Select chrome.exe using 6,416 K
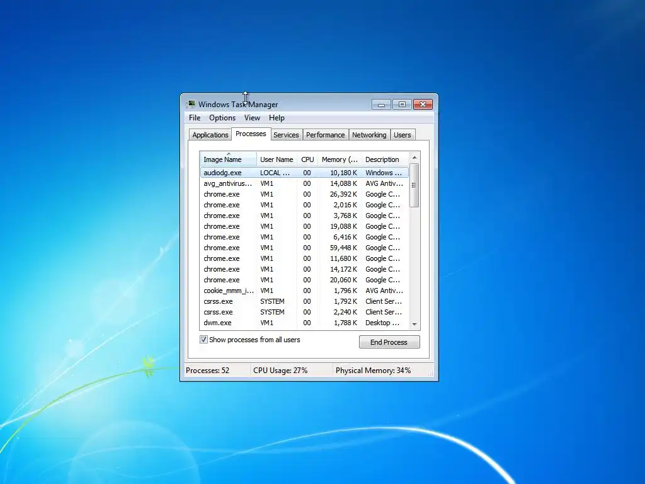The width and height of the screenshot is (645, 484). coord(304,237)
